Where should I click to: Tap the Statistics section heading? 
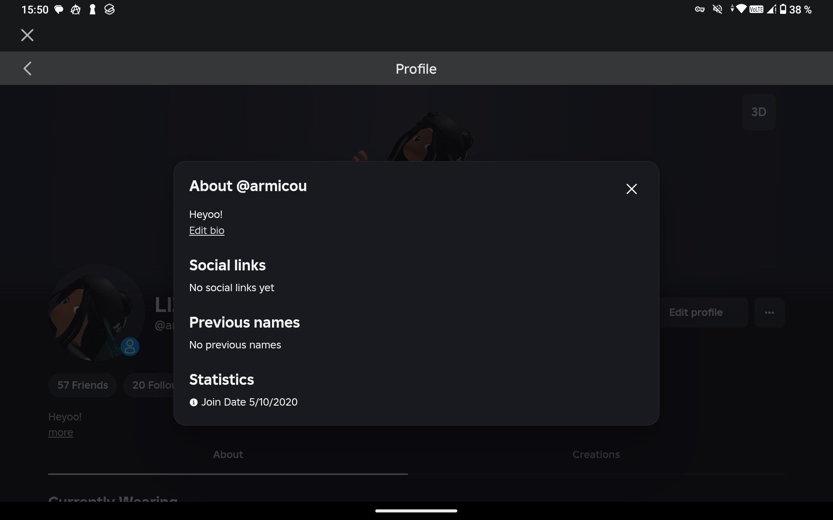click(x=221, y=380)
